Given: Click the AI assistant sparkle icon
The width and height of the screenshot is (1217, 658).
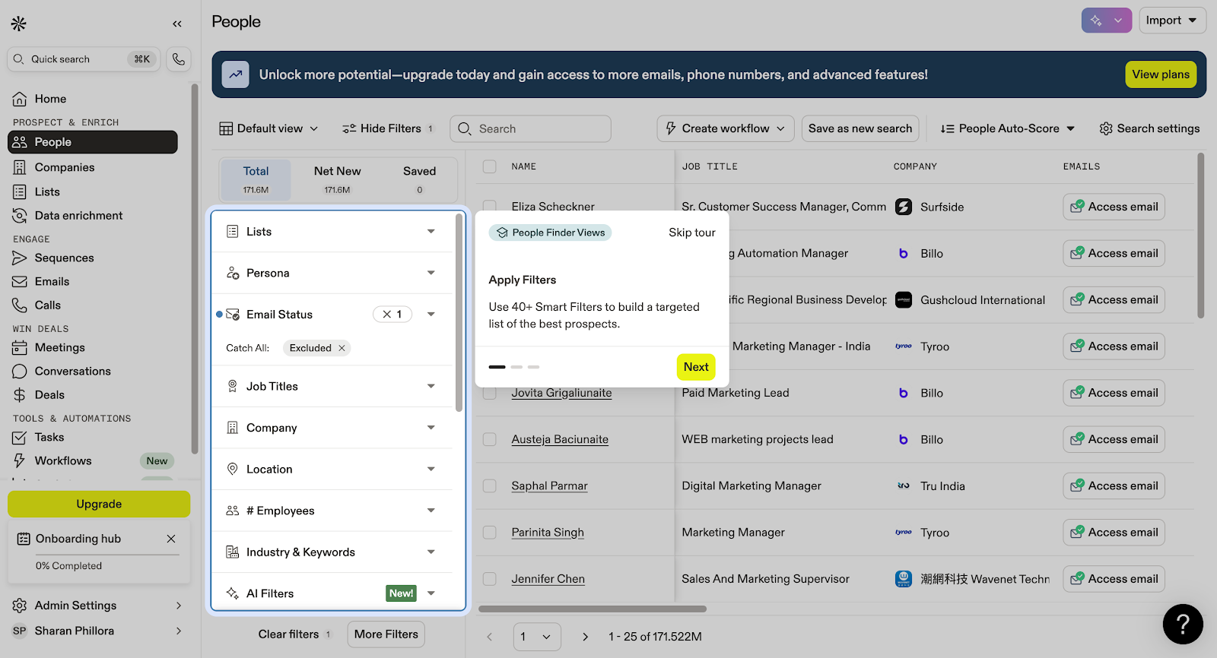Looking at the screenshot, I should click(x=1096, y=21).
